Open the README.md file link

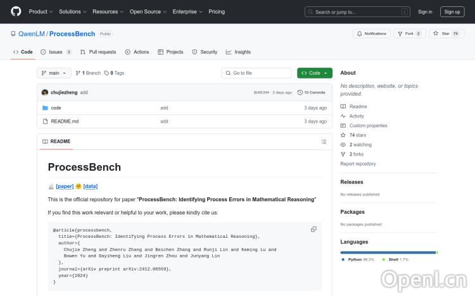(x=65, y=121)
